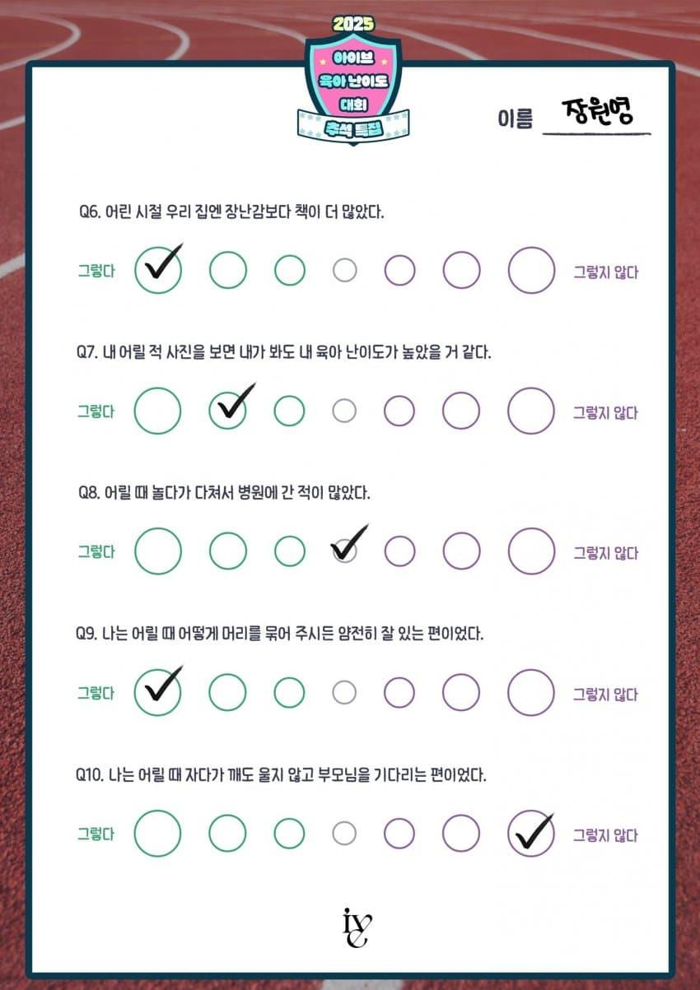The image size is (700, 990).
Task: Pick the rightmost large purple circle for Q9
Action: point(531,692)
